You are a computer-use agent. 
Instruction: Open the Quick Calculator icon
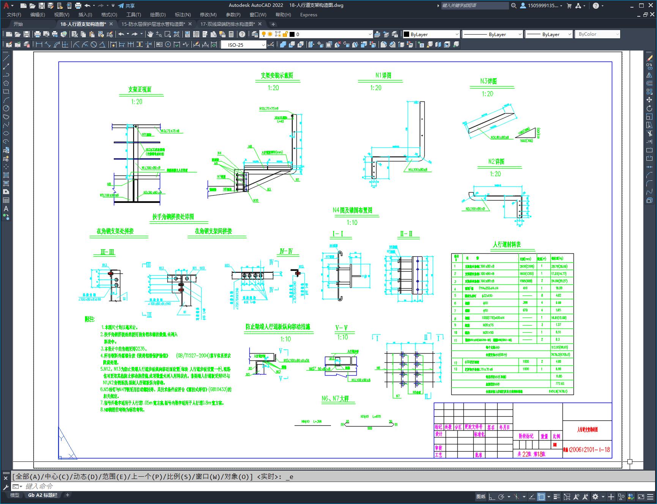click(x=231, y=34)
